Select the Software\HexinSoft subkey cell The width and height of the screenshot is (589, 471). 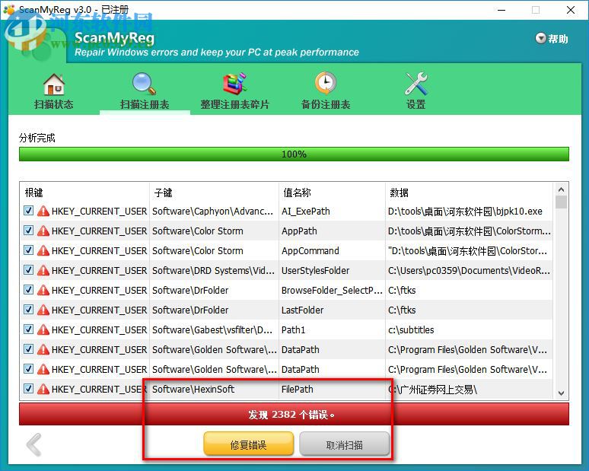(193, 390)
